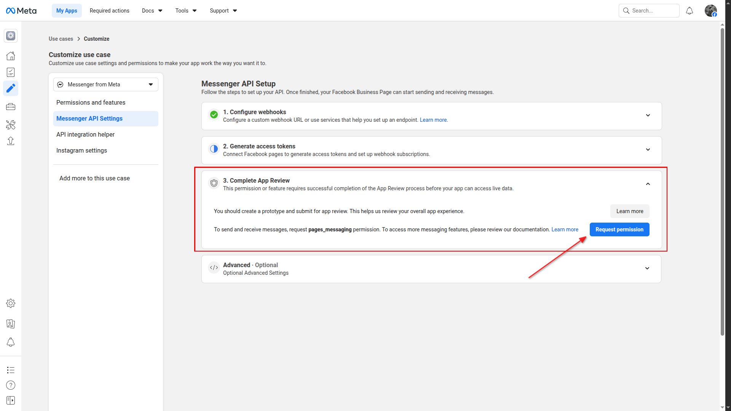Image resolution: width=731 pixels, height=411 pixels.
Task: Open the dashboard home icon in sidebar
Action: click(11, 56)
